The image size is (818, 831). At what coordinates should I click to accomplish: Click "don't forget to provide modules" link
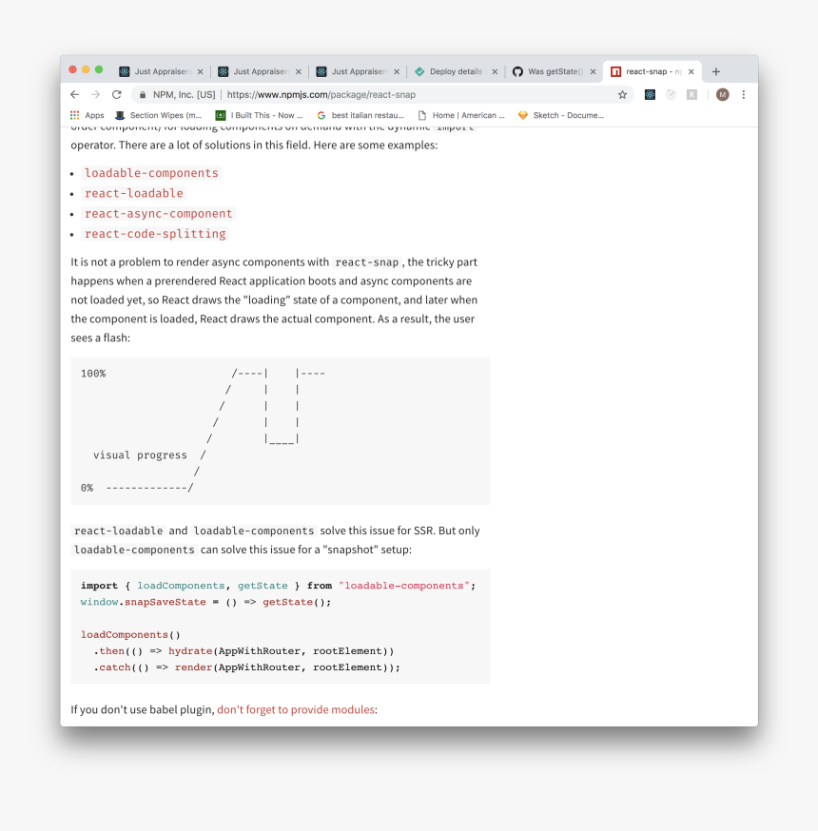(296, 709)
